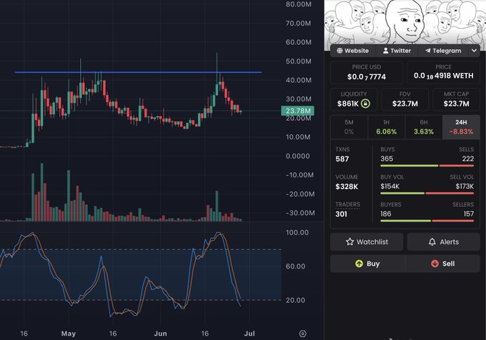486x340 pixels.
Task: Open the Twitter link
Action: point(397,51)
